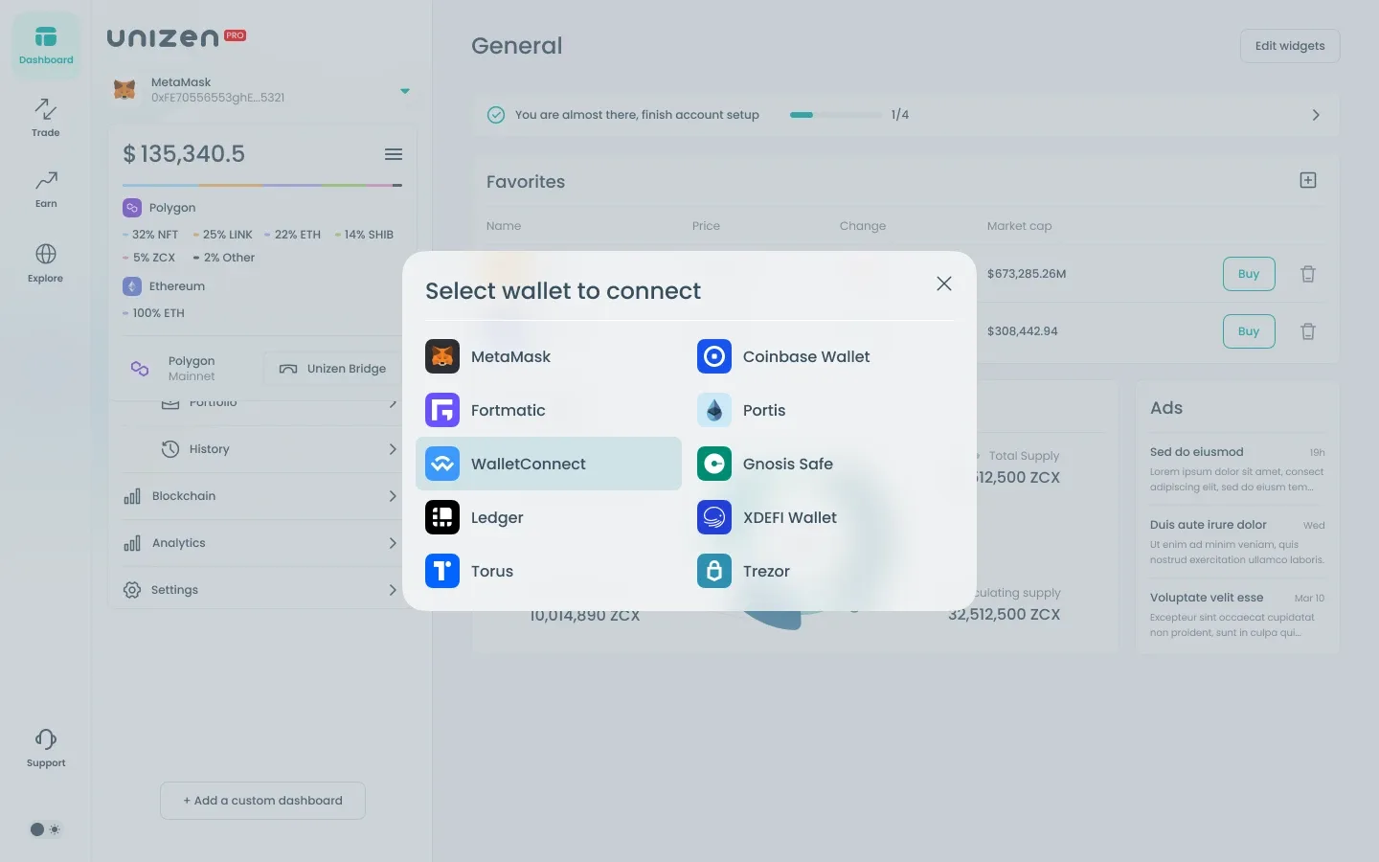The height and width of the screenshot is (862, 1379).
Task: Open the History menu item
Action: point(260,449)
